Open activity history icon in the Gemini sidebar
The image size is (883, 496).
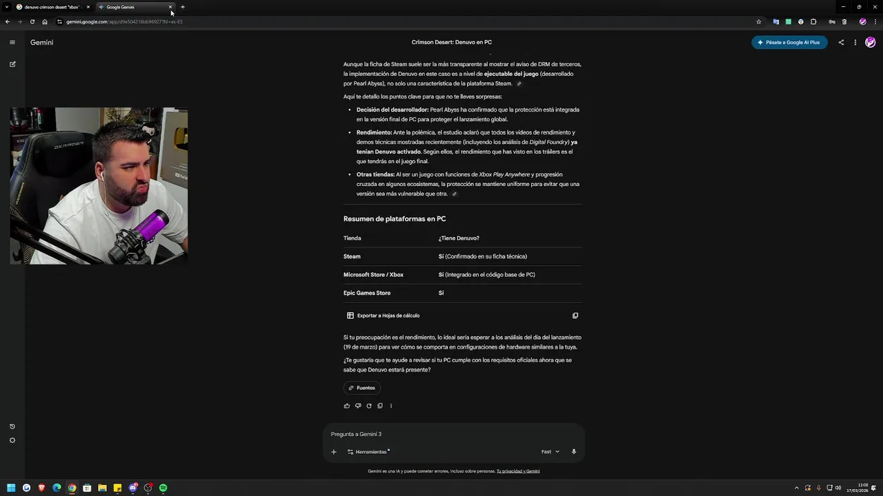[12, 426]
